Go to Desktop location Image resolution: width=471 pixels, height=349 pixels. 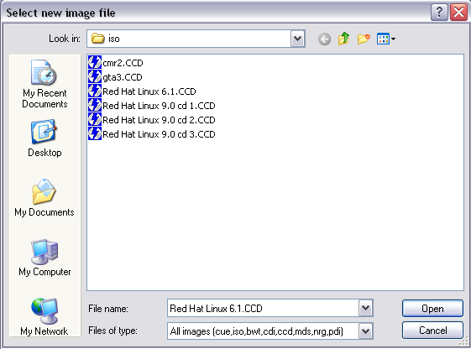click(44, 138)
